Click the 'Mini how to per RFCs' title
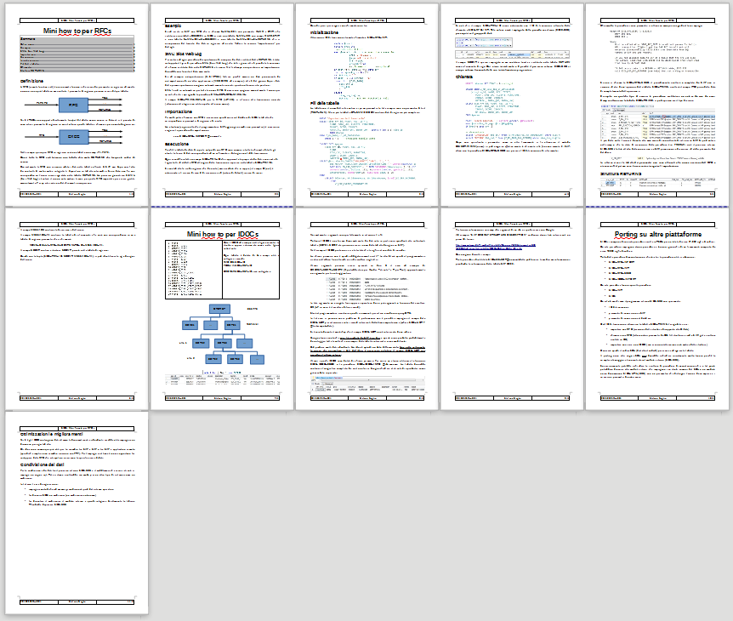The image size is (733, 621). point(77,31)
